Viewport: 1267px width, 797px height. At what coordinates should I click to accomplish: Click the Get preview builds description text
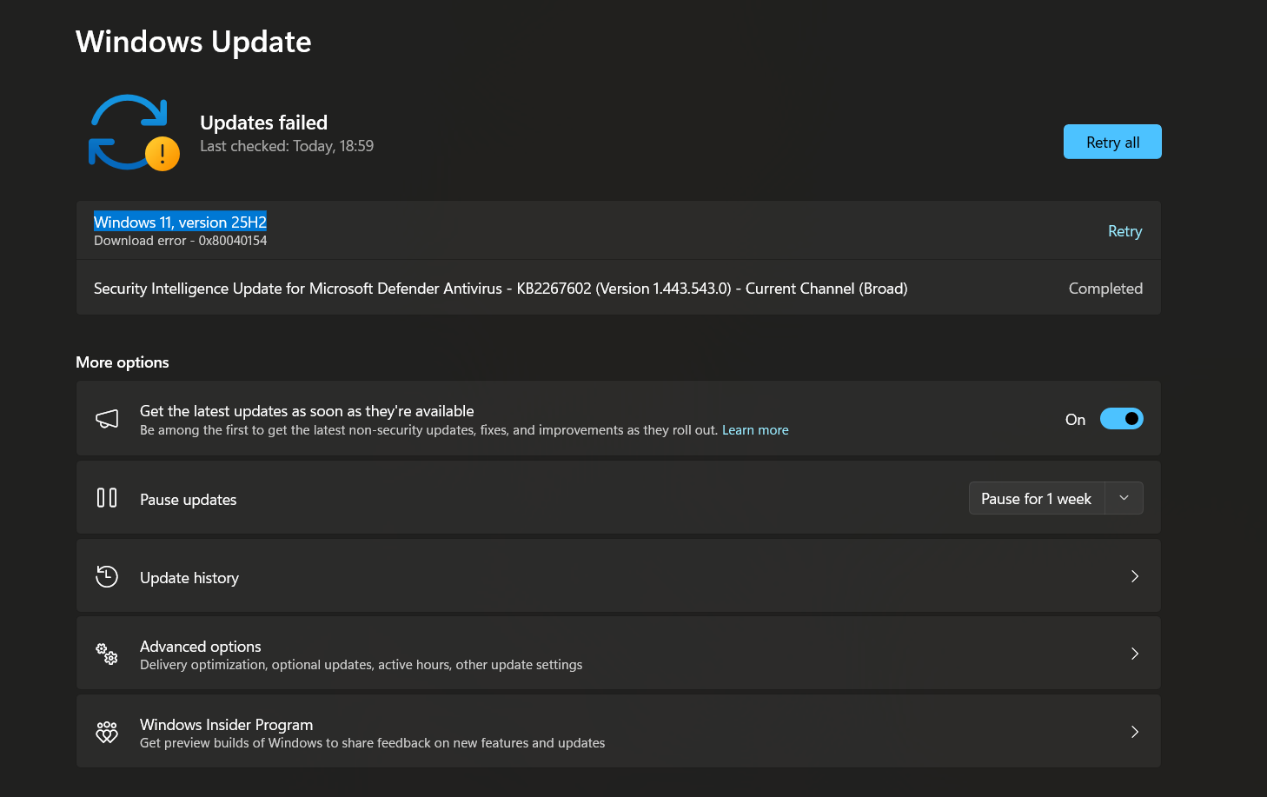(x=373, y=743)
